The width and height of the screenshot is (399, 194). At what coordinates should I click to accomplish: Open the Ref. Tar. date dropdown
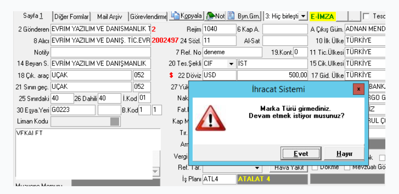pos(257,168)
